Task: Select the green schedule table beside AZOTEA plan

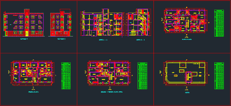Action: pyautogui.click(x=219, y=76)
